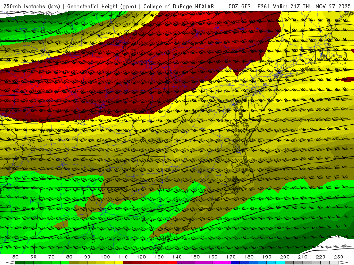This screenshot has width=354, height=265.
Task: Click the 120 value on the color scale
Action: coord(141,257)
